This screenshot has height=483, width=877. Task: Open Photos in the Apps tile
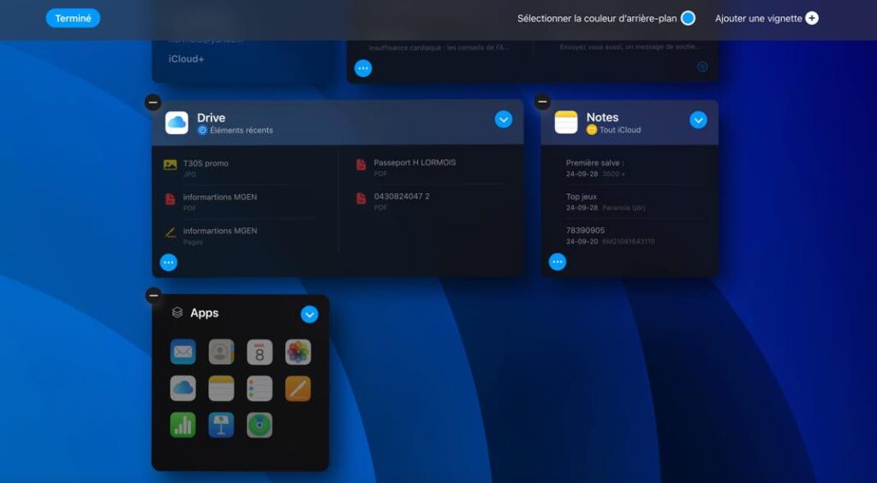click(x=298, y=352)
